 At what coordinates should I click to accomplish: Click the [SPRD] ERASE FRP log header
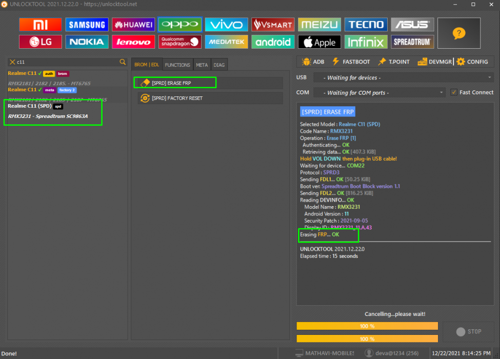point(328,112)
